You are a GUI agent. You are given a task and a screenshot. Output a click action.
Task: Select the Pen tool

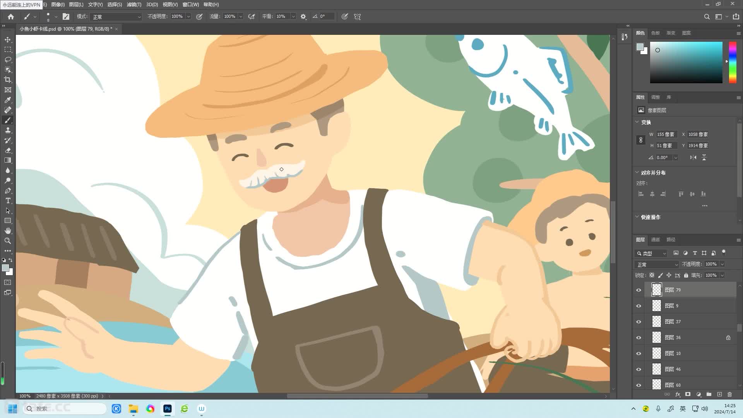(8, 190)
